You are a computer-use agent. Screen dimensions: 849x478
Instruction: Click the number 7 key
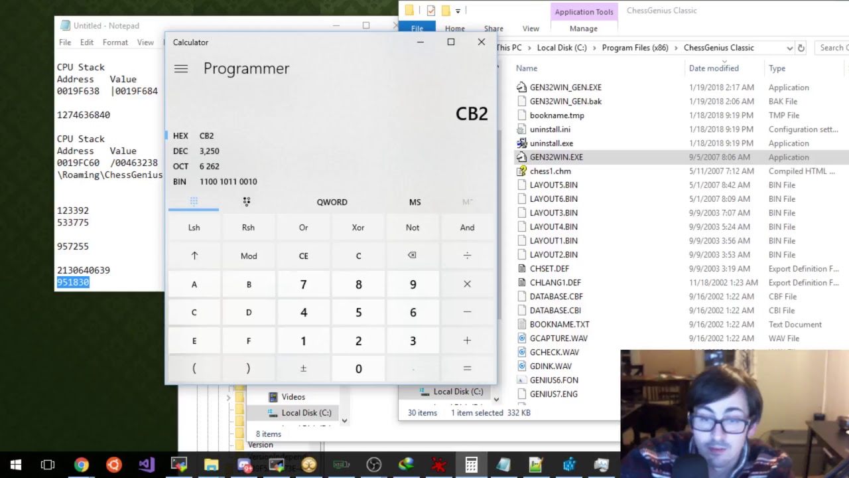point(303,284)
